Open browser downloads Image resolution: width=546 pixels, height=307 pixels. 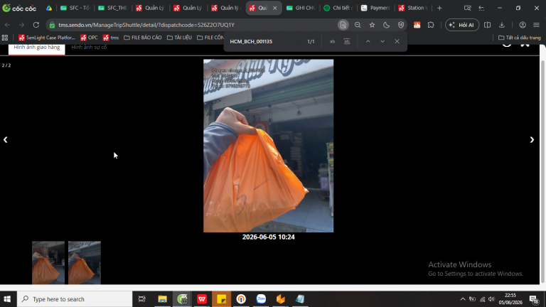(x=502, y=25)
